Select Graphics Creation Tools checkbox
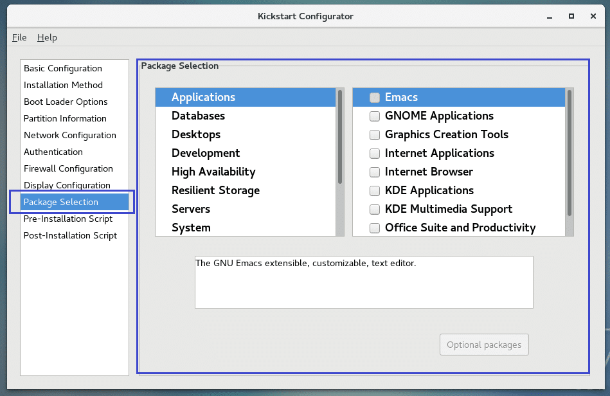 (374, 135)
